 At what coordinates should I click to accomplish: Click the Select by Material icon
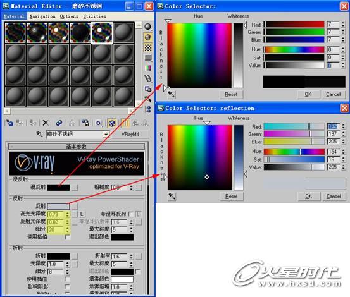click(x=147, y=99)
